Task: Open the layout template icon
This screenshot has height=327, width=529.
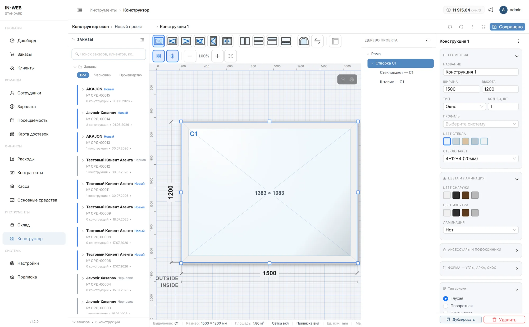Action: point(335,41)
